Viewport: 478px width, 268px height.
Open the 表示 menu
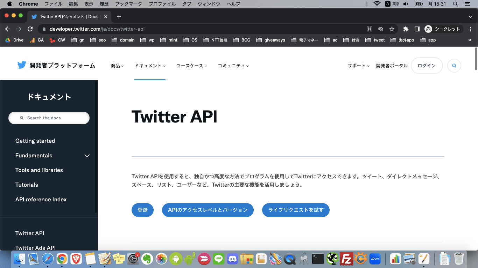(x=89, y=4)
